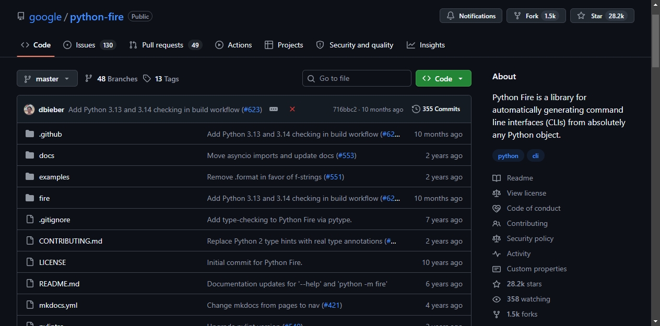Open the Contributing sidebar link
This screenshot has height=326, width=660.
[527, 223]
